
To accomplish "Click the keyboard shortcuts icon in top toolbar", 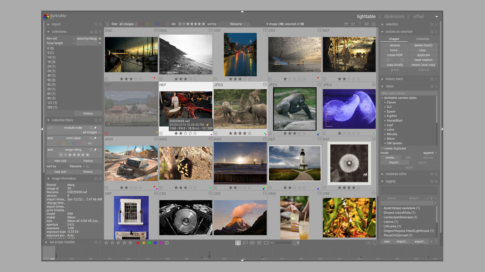I will tap(366, 24).
